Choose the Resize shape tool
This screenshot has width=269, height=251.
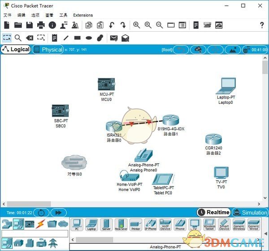[x=41, y=38]
